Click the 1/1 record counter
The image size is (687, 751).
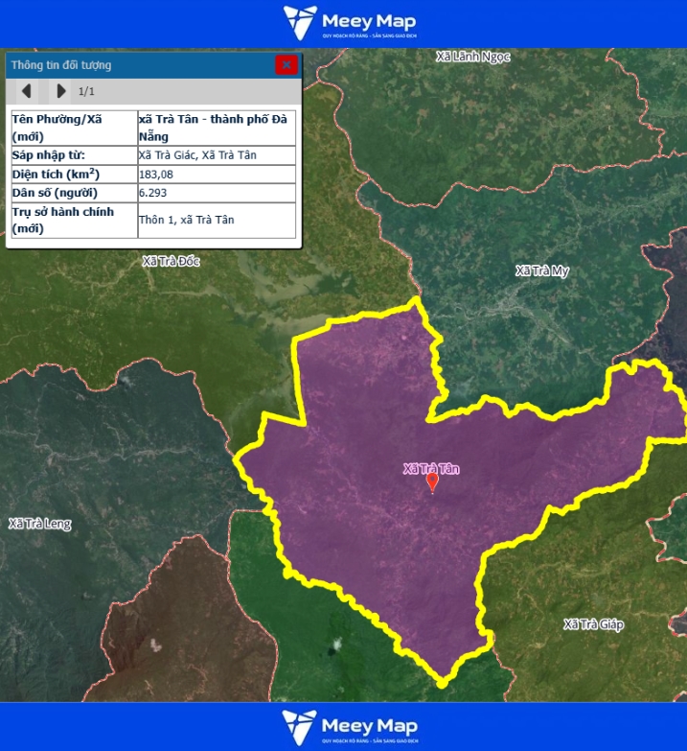86,91
